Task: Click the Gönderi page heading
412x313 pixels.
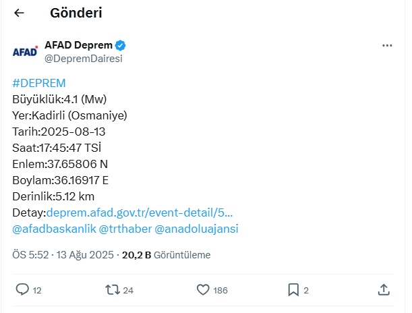Action: (x=76, y=13)
